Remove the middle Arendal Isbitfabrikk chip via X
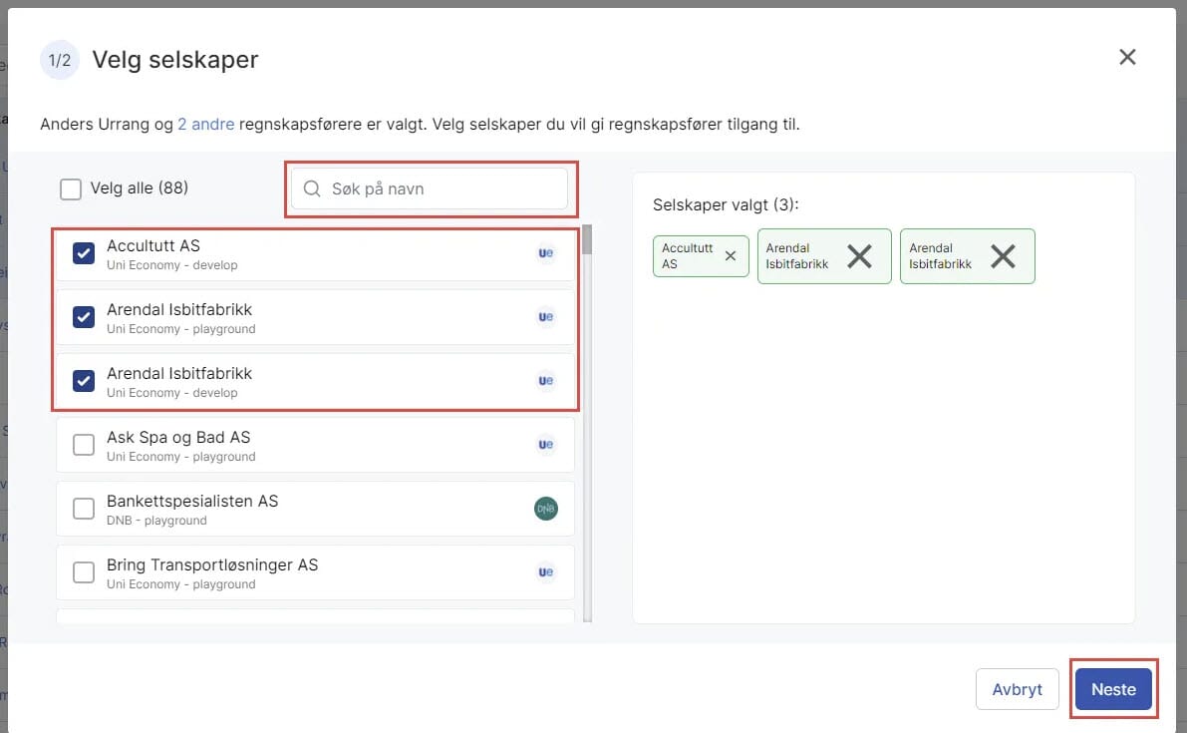1187x733 pixels. 859,256
